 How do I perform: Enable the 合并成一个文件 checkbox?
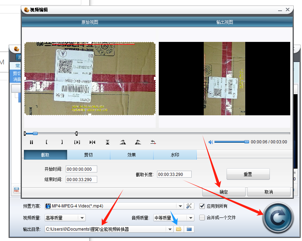pos(202,217)
